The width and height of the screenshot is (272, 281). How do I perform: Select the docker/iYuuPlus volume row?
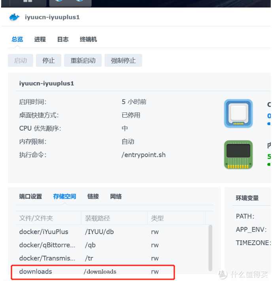(112, 232)
